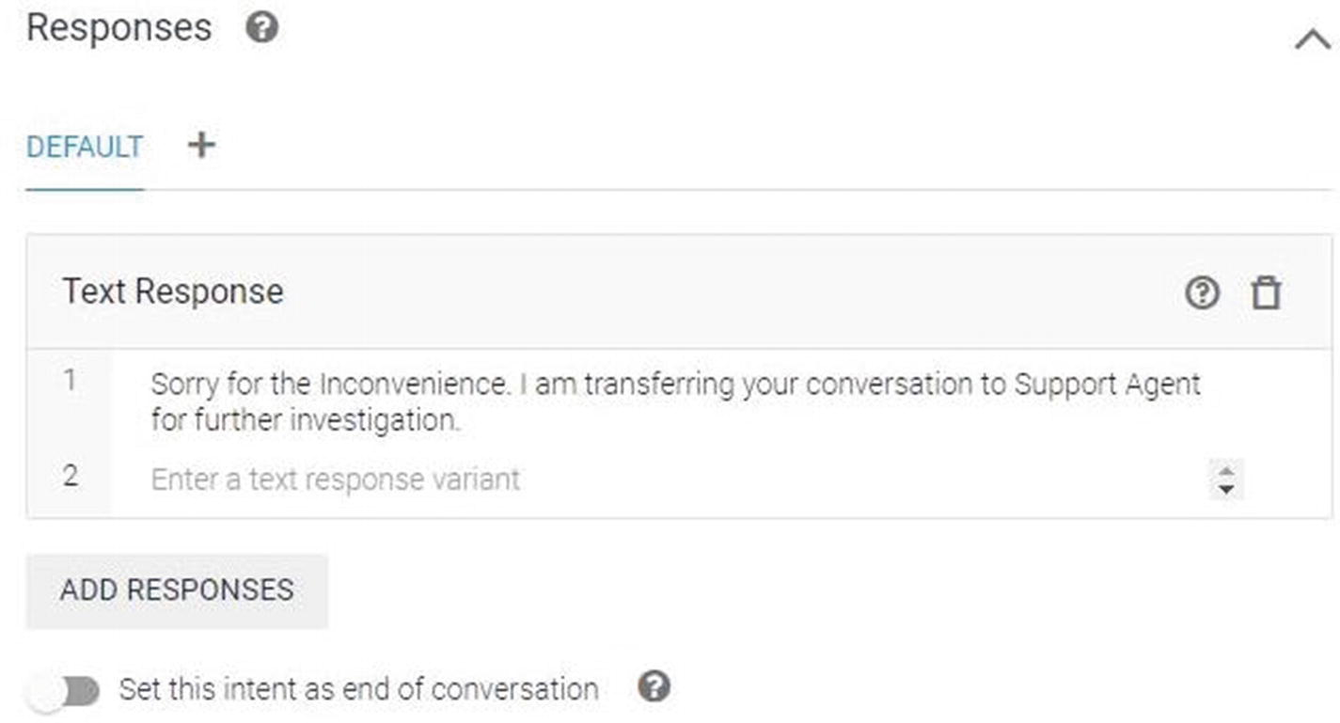Collapse the Responses section with the chevron

tap(1312, 40)
